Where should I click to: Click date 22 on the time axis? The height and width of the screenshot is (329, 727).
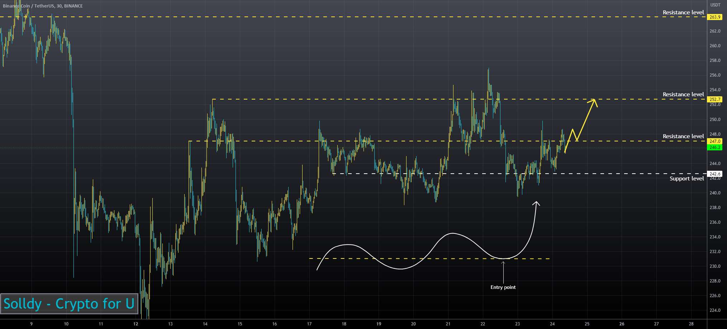483,324
